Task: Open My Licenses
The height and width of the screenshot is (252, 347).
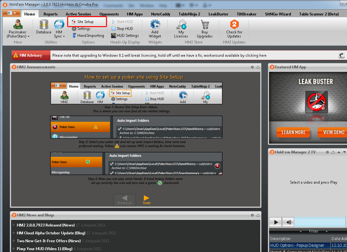Action: click(181, 28)
